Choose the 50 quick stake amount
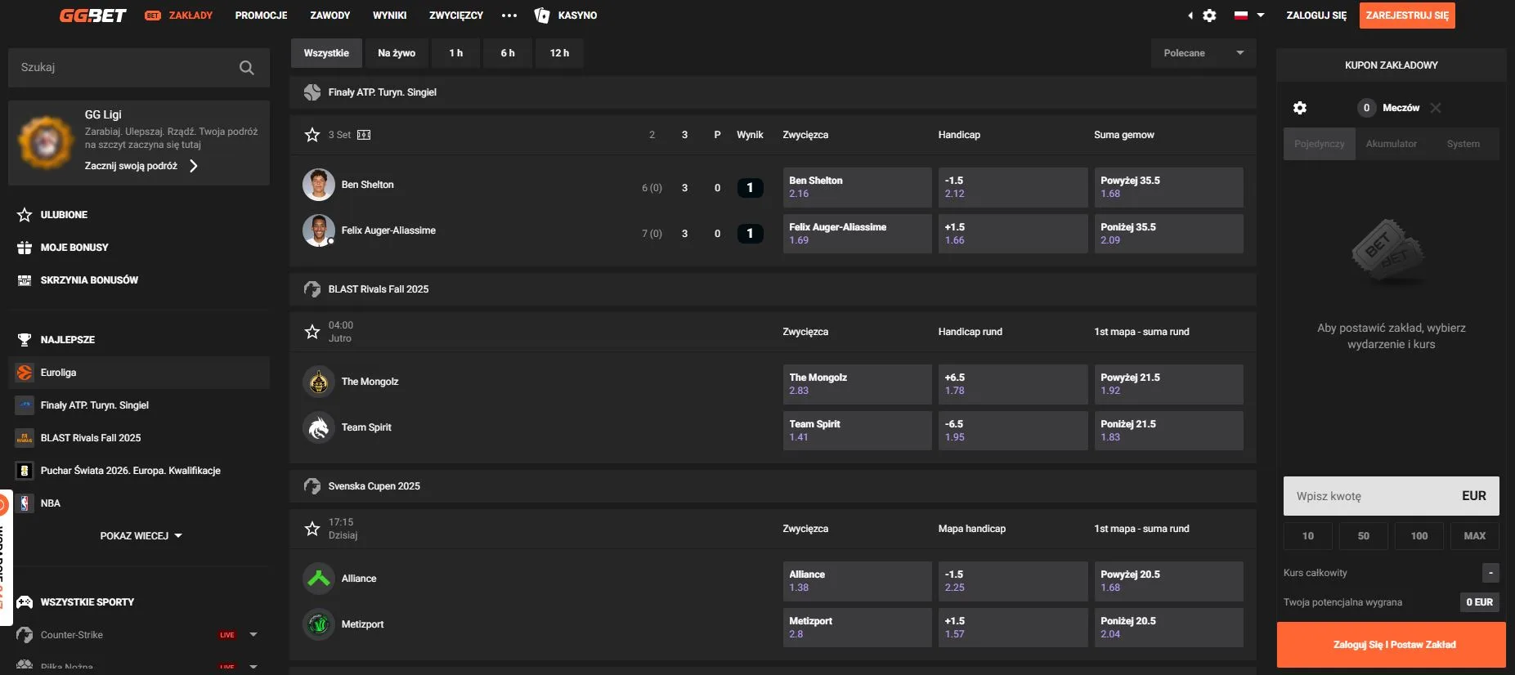This screenshot has height=675, width=1515. pyautogui.click(x=1363, y=536)
